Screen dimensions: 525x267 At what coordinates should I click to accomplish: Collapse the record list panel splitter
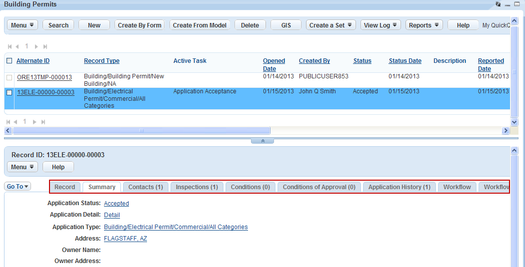click(x=262, y=141)
